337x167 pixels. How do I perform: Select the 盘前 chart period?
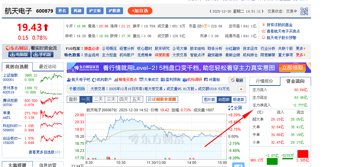[x=73, y=99]
